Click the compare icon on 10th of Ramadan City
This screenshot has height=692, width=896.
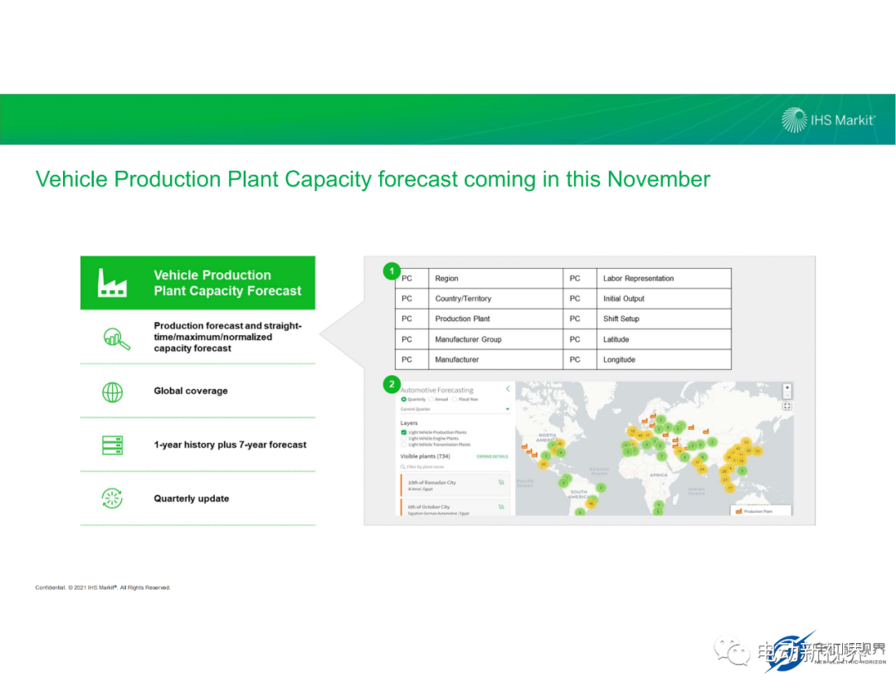click(501, 482)
